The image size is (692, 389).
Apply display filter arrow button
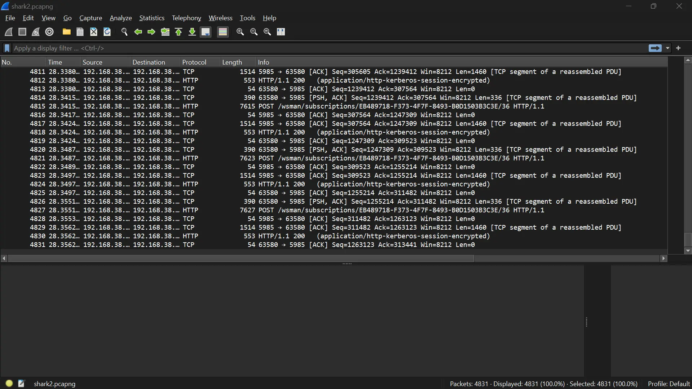point(655,48)
